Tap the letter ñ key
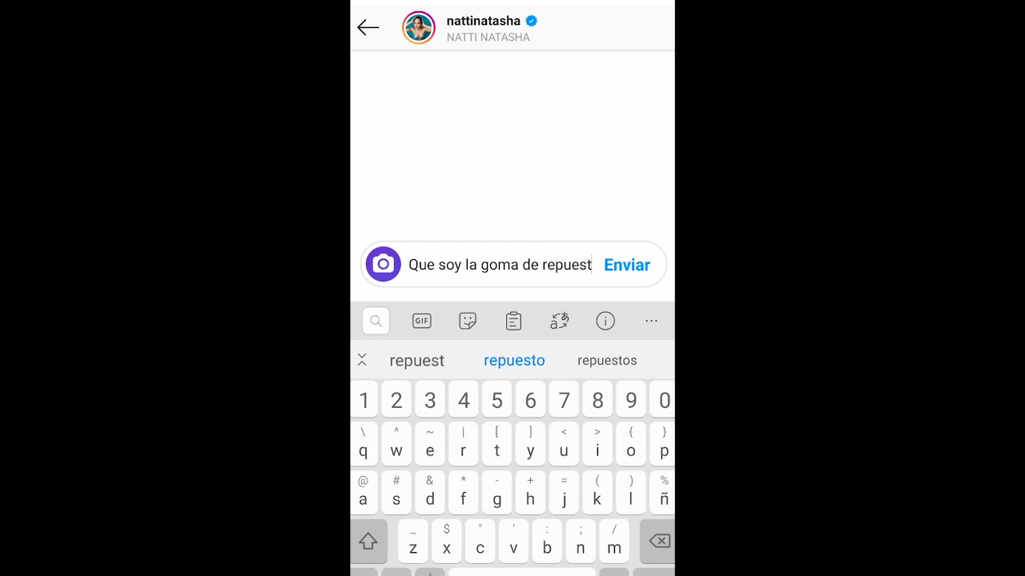Viewport: 1025px width, 576px height. click(664, 492)
